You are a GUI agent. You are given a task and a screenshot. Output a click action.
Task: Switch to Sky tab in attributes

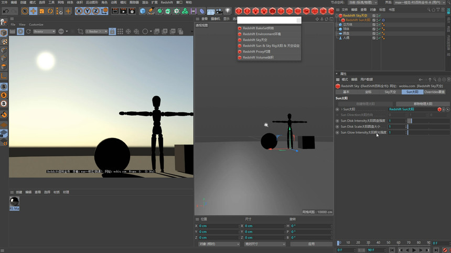(390, 92)
